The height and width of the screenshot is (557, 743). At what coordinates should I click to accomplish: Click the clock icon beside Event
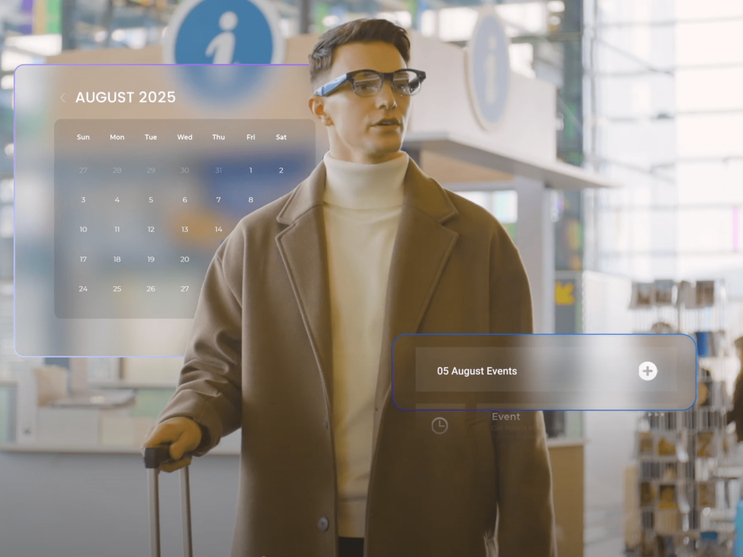coord(439,425)
